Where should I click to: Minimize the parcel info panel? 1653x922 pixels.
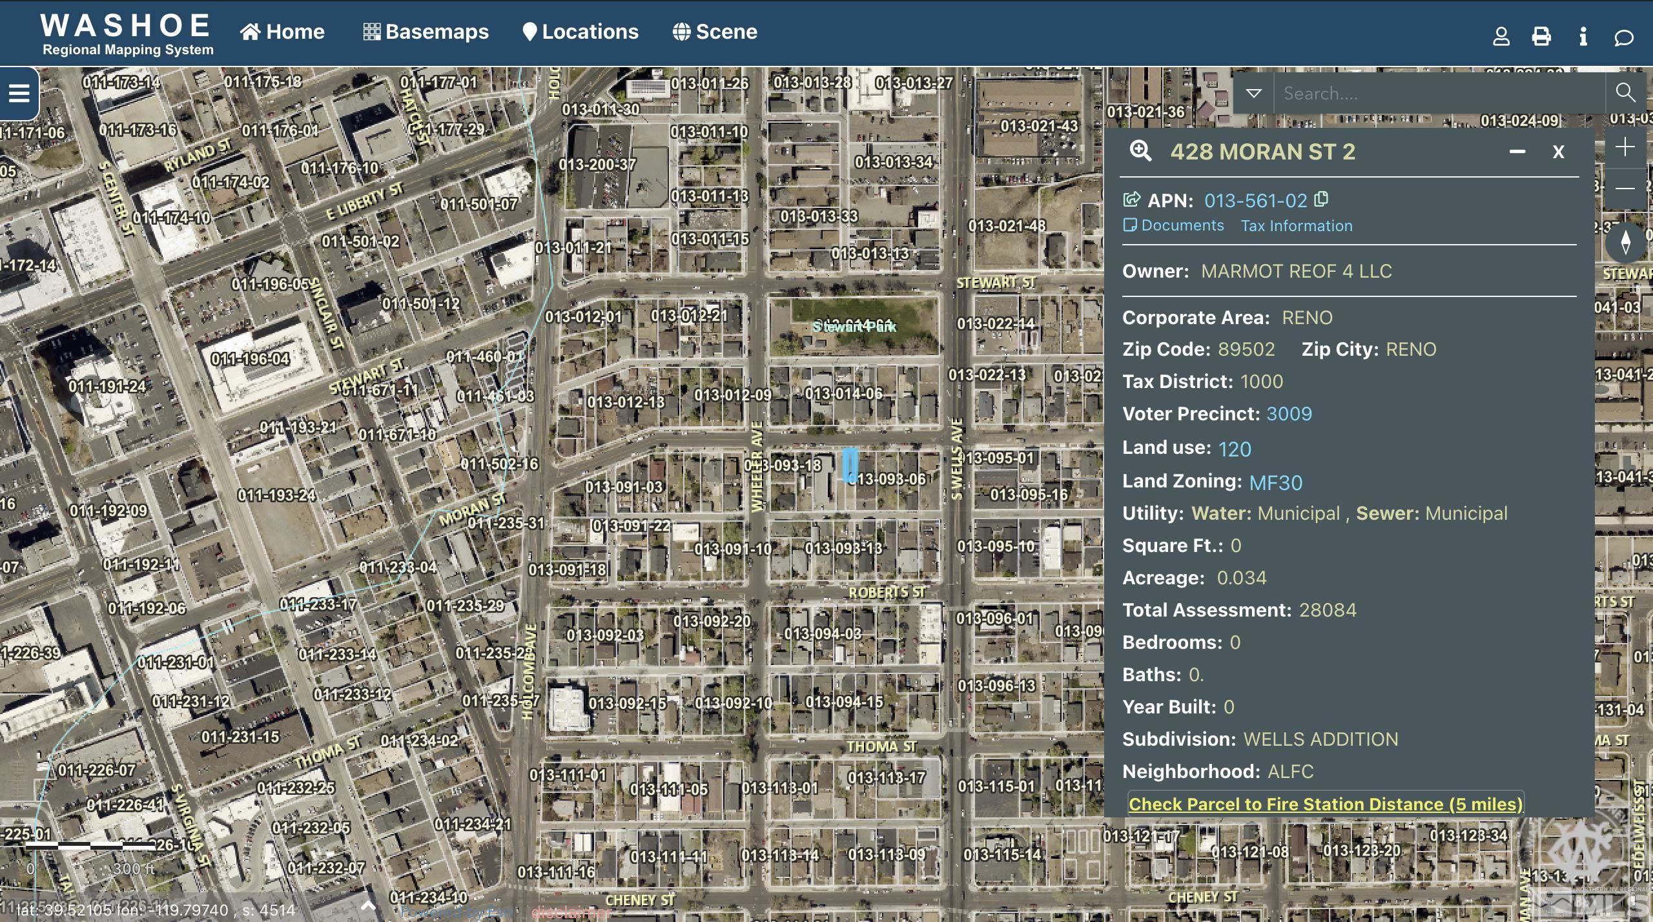1517,152
